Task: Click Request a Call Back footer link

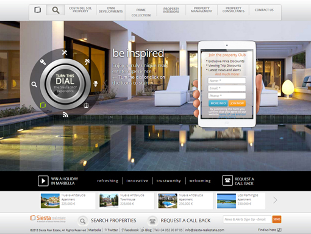Action: [x=185, y=221]
